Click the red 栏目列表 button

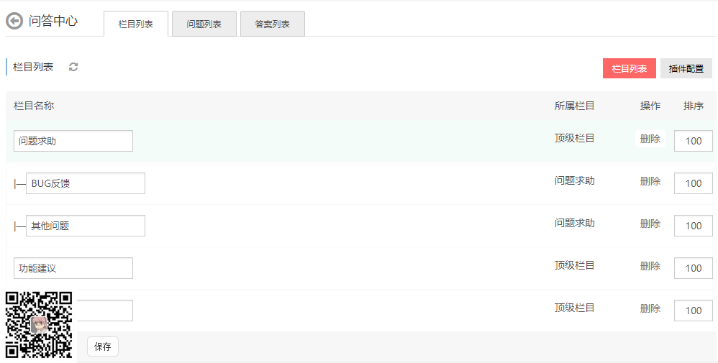(x=630, y=69)
